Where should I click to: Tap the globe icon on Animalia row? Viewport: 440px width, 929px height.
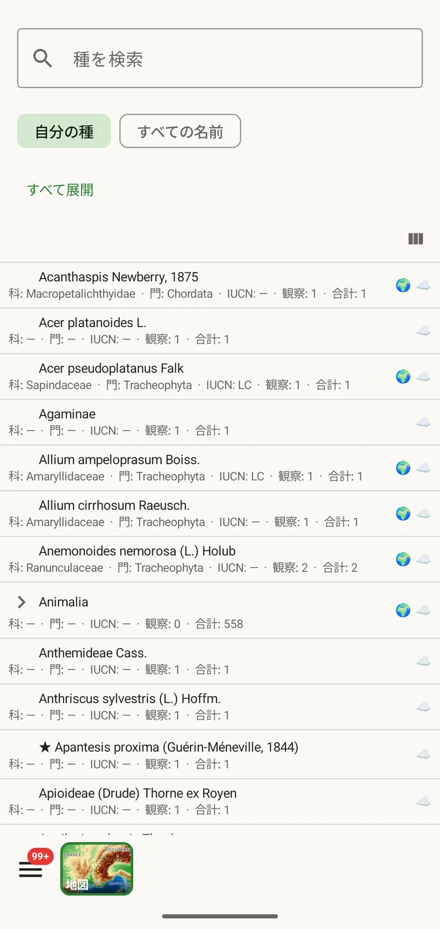coord(404,610)
